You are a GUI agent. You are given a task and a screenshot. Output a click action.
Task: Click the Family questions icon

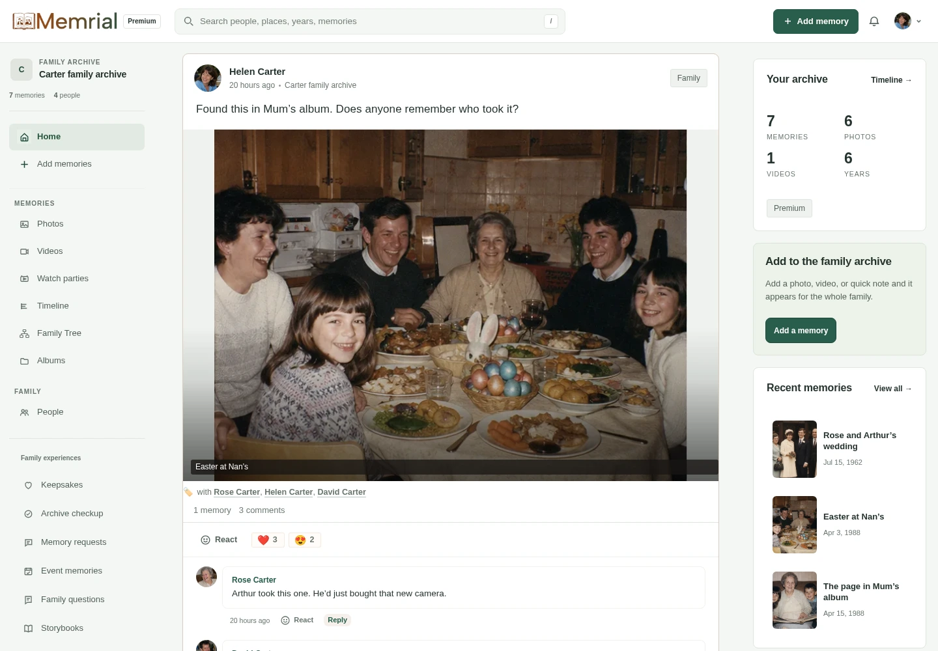click(x=28, y=600)
